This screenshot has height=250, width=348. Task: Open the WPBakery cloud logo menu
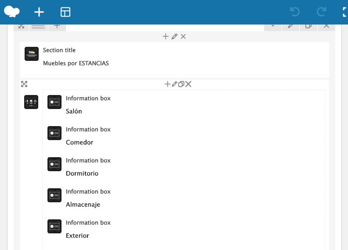tap(12, 12)
